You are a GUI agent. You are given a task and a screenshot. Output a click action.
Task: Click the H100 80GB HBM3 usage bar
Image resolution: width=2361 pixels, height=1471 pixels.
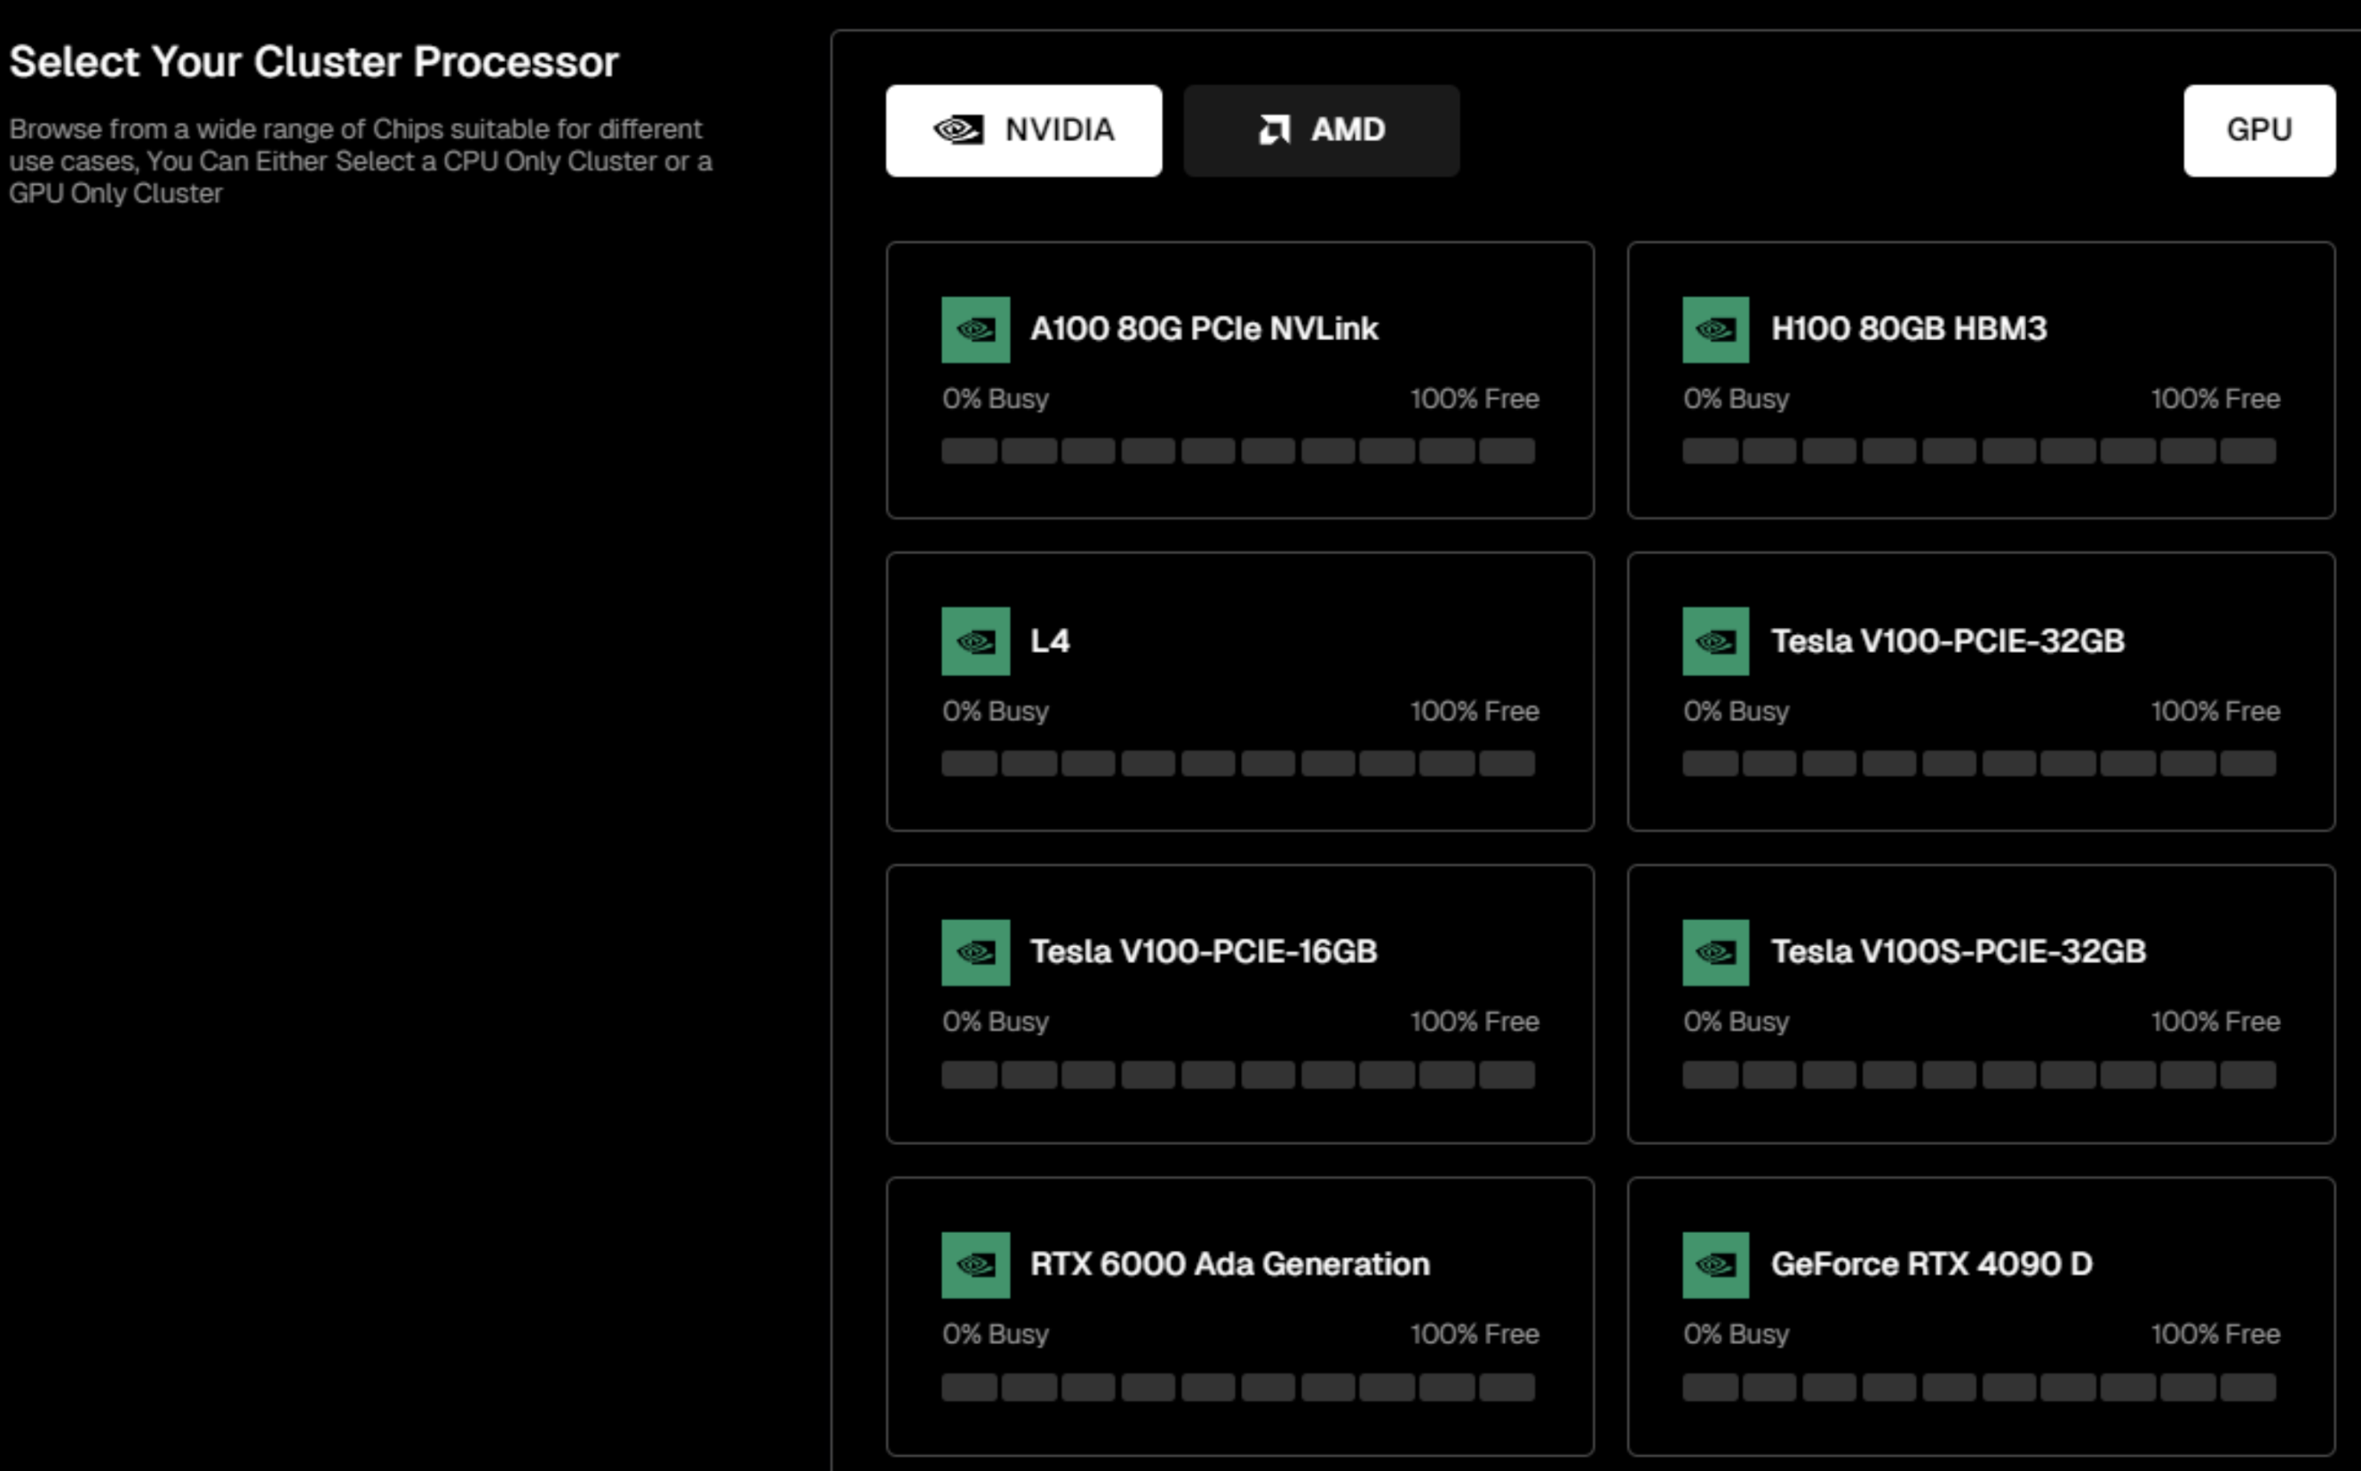pos(1980,450)
